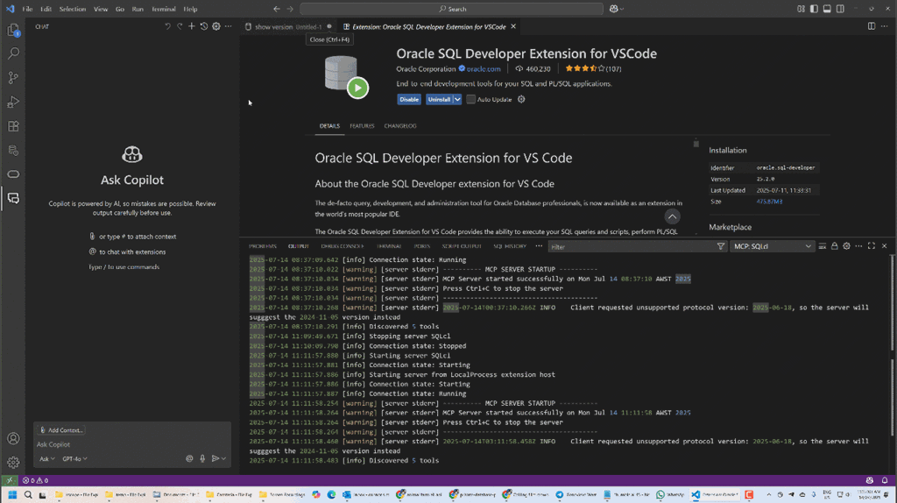This screenshot has height=503, width=897.
Task: Focus the output Filter input field
Action: pos(632,246)
